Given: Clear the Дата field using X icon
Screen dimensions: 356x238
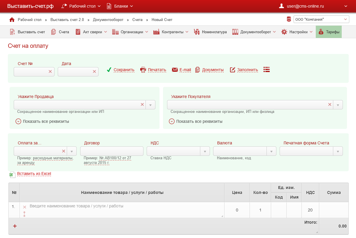Looking at the screenshot, I should click(94, 71).
